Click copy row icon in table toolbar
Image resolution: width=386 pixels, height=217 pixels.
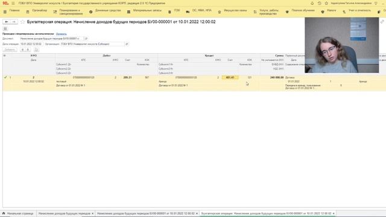[x=36, y=49]
